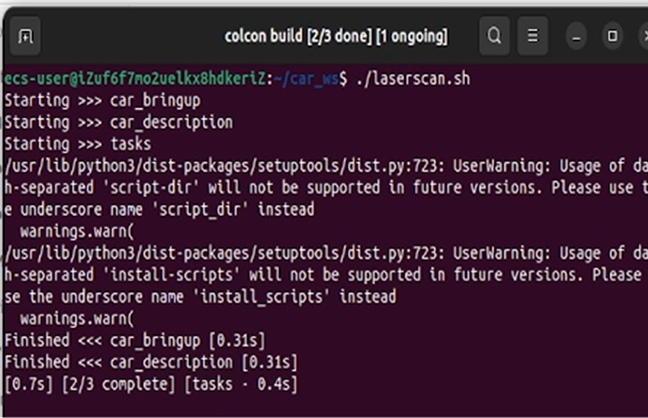
Task: Click the first 'warnings.warn(' line
Action: 77,232
